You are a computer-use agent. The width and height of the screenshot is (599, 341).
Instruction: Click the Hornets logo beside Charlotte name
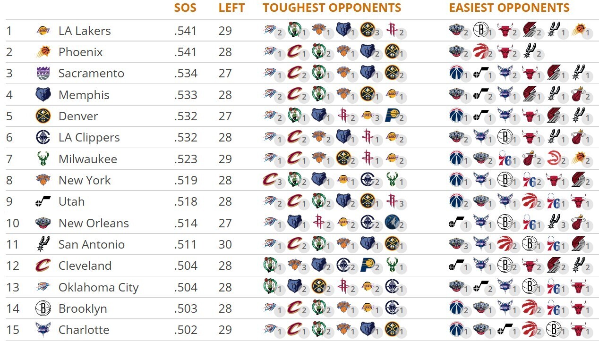43,330
